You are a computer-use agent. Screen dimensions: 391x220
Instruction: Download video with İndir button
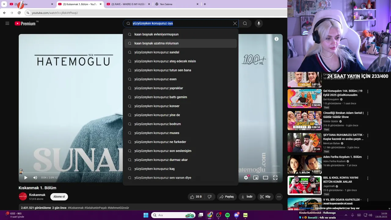coord(247,197)
